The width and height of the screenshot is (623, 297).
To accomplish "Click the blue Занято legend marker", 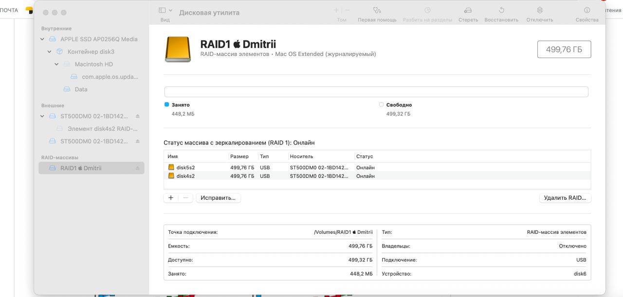I will pyautogui.click(x=166, y=105).
